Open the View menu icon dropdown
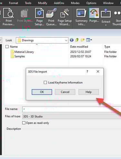121x159 pixels. point(89,40)
